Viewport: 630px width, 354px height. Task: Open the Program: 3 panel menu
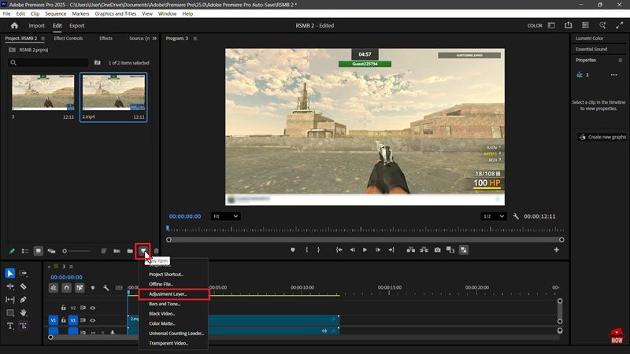195,39
